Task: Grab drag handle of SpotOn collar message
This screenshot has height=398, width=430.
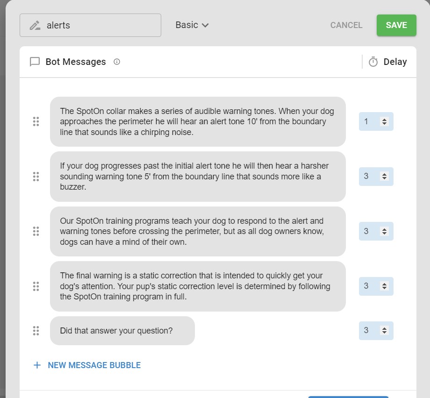Action: tap(36, 121)
